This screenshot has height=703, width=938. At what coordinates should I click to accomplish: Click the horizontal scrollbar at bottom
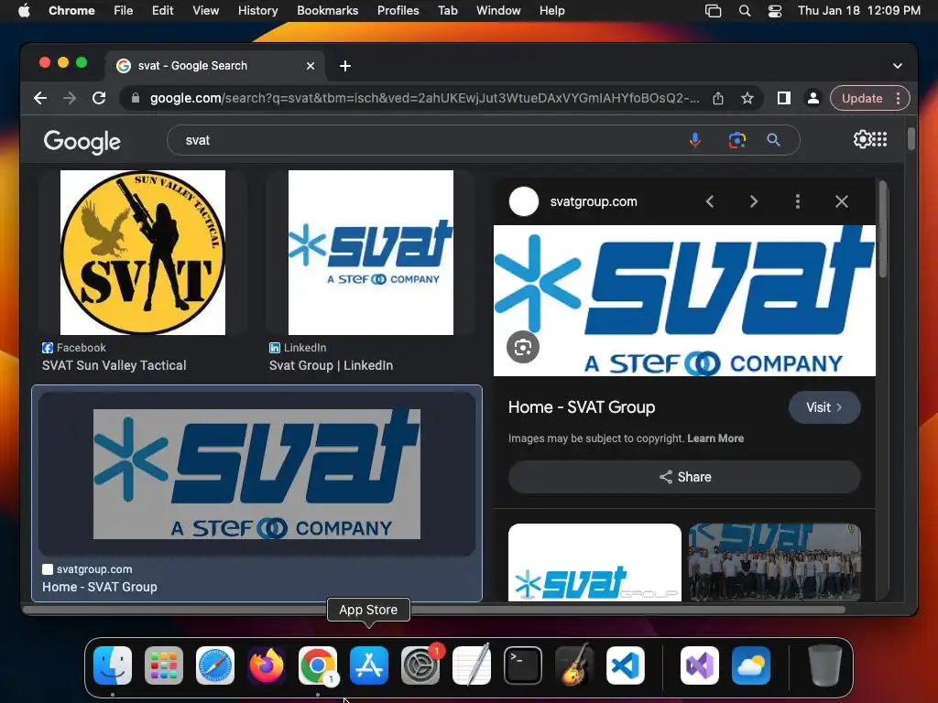point(434,610)
